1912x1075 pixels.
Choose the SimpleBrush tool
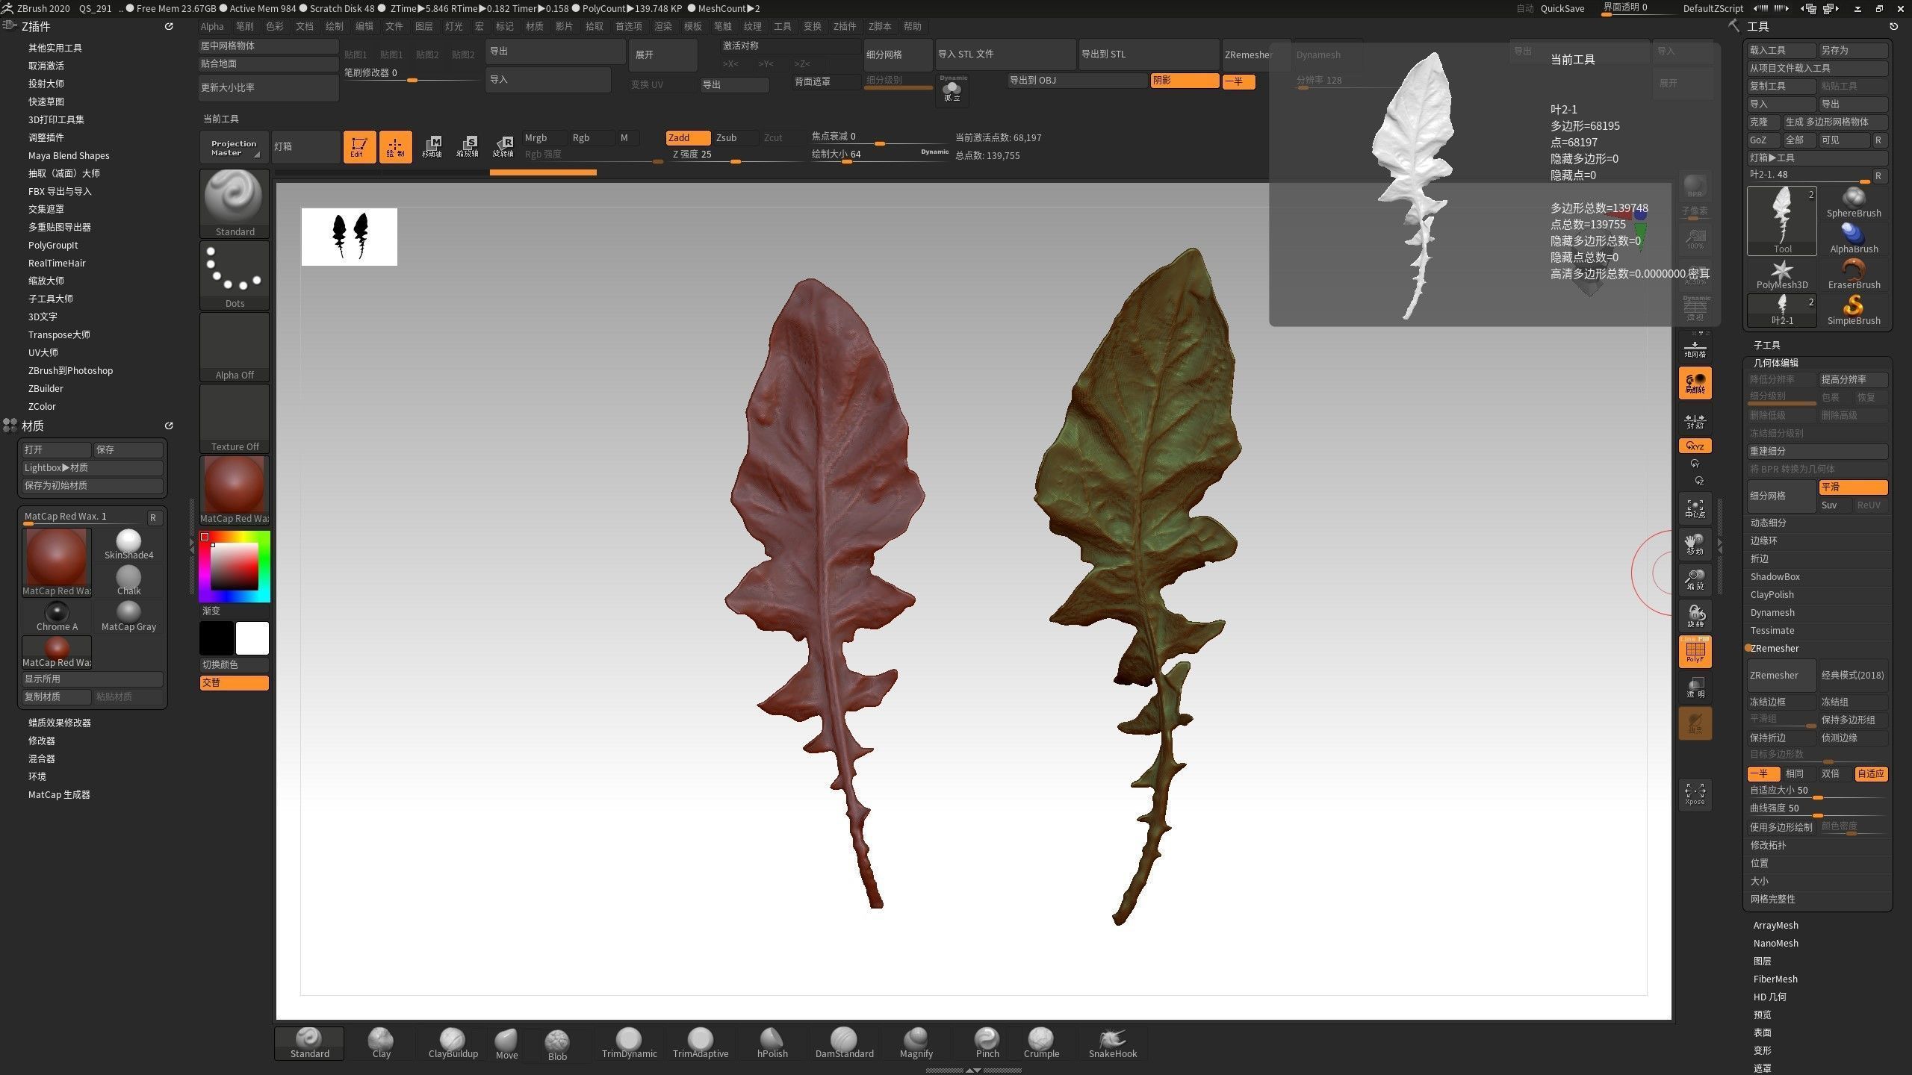1854,311
